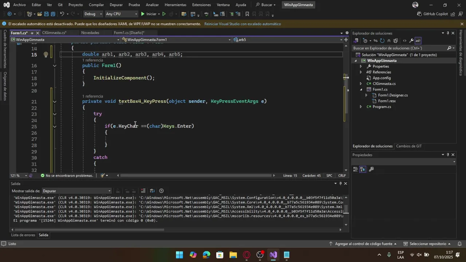Screen dimensions: 466x262
Task: Open the Debug configuration dropdown
Action: (93, 14)
